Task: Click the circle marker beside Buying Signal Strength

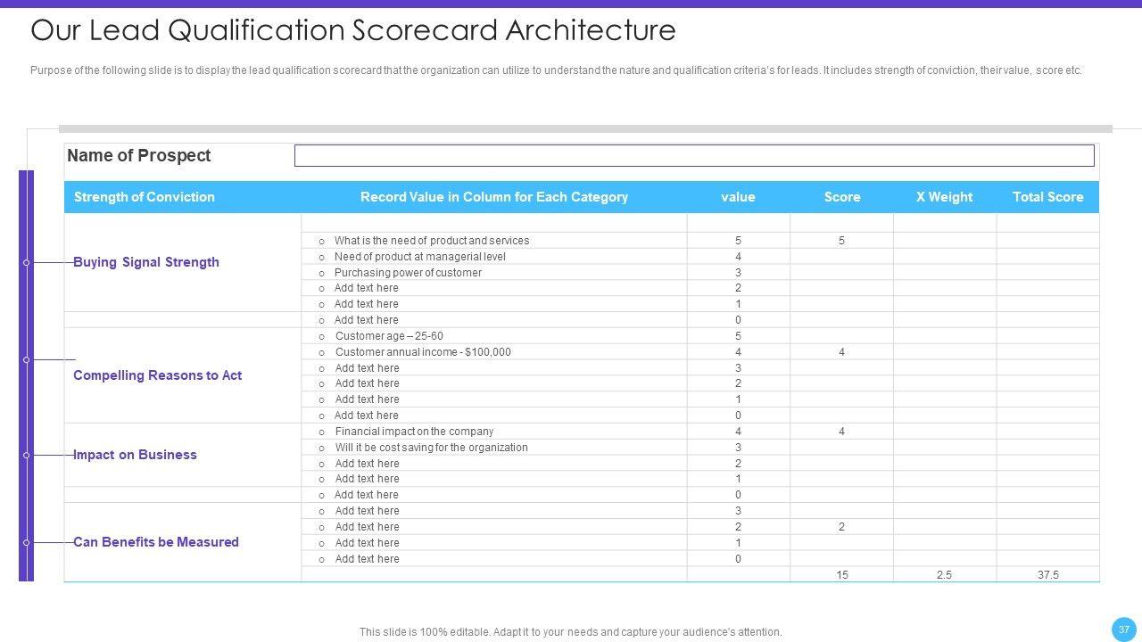Action: point(26,263)
